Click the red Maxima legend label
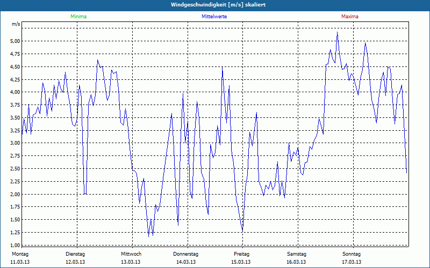The image size is (430, 268). point(350,17)
